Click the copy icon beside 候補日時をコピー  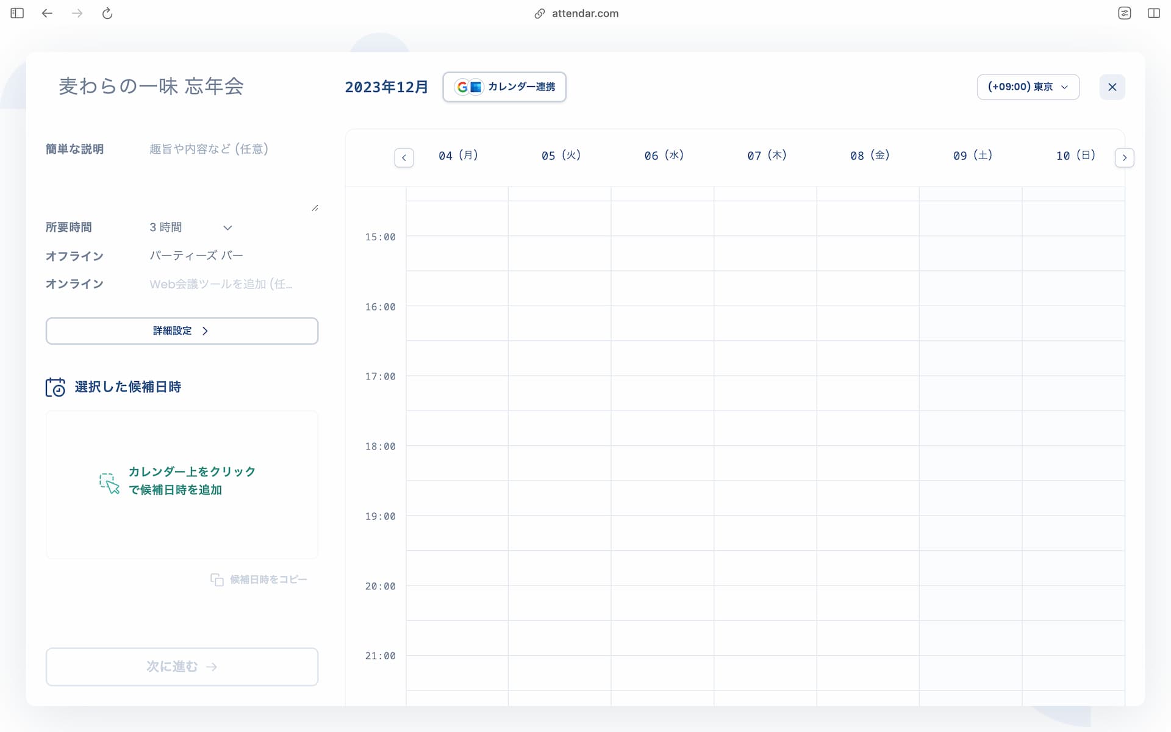pos(217,579)
